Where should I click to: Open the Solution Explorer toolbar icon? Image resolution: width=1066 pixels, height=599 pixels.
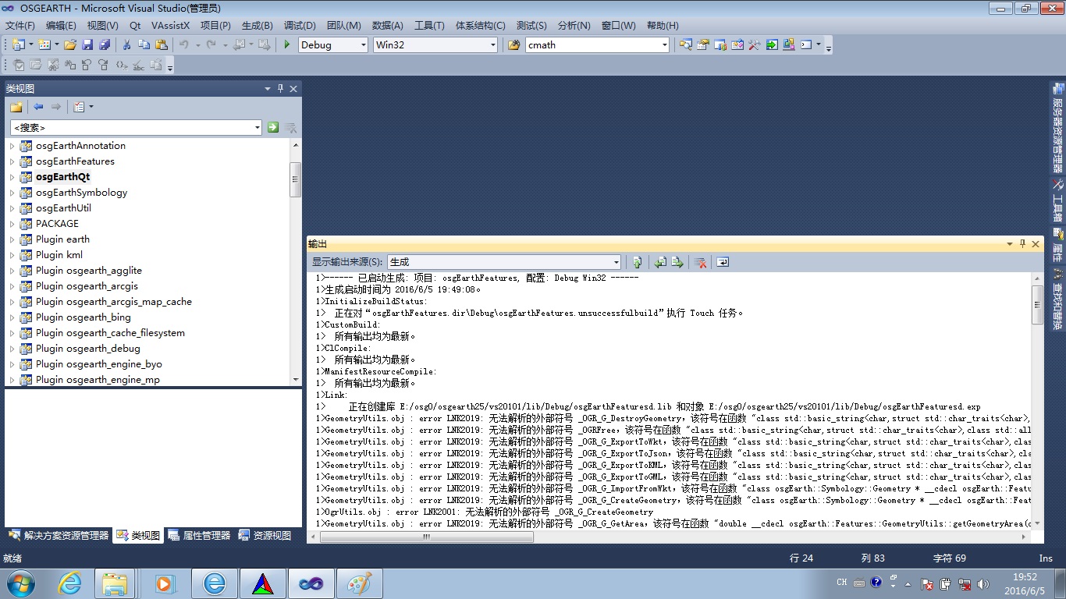tap(685, 44)
